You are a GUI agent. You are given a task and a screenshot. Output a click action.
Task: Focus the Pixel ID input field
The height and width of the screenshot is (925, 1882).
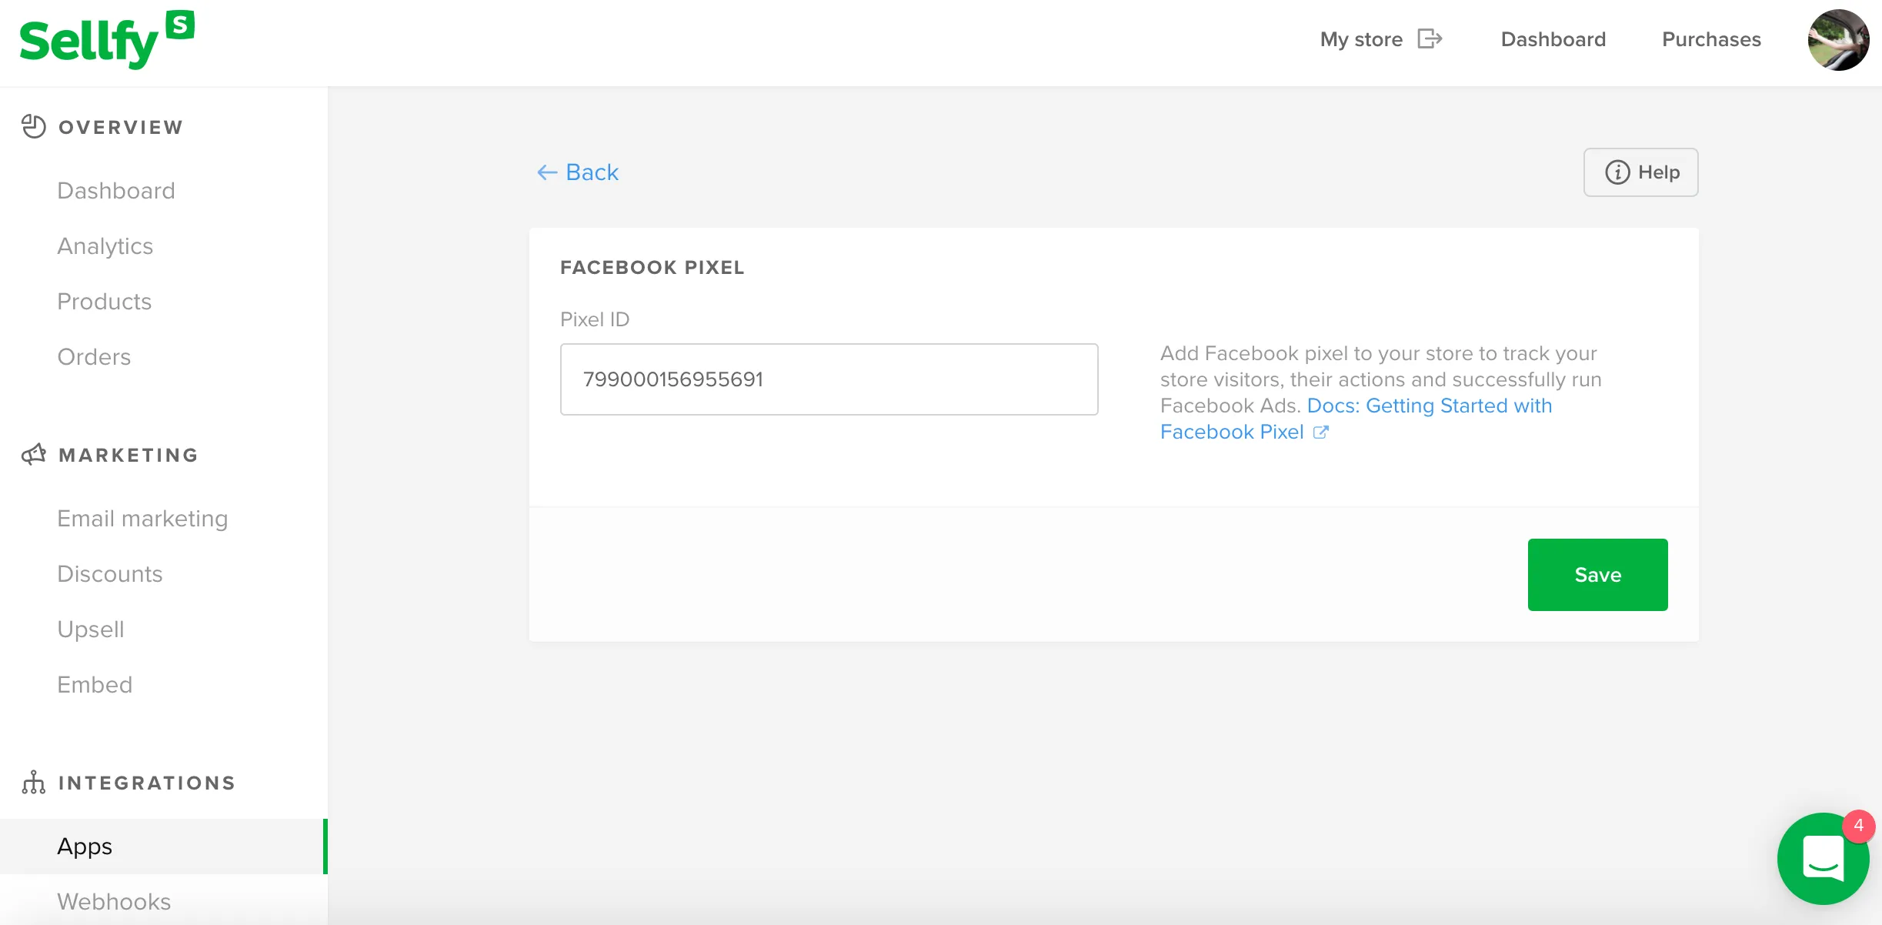(x=829, y=379)
